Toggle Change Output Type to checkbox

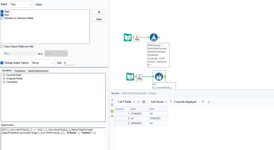click(x=2, y=63)
